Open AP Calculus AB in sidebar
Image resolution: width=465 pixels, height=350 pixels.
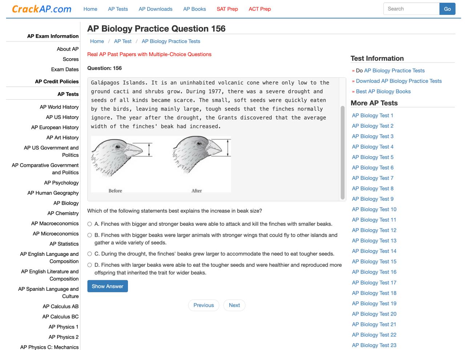coord(61,306)
